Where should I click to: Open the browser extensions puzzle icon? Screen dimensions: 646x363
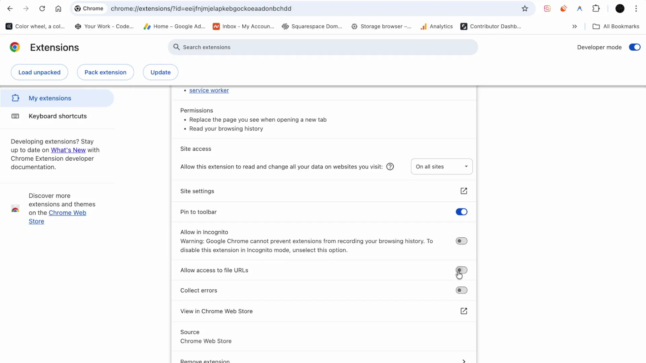[596, 8]
